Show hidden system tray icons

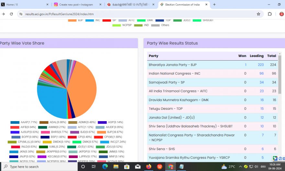(x=240, y=167)
